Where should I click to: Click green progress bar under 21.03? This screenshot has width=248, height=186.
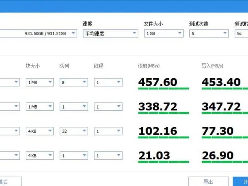pyautogui.click(x=164, y=162)
